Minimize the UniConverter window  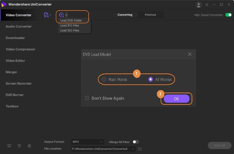coord(214,5)
